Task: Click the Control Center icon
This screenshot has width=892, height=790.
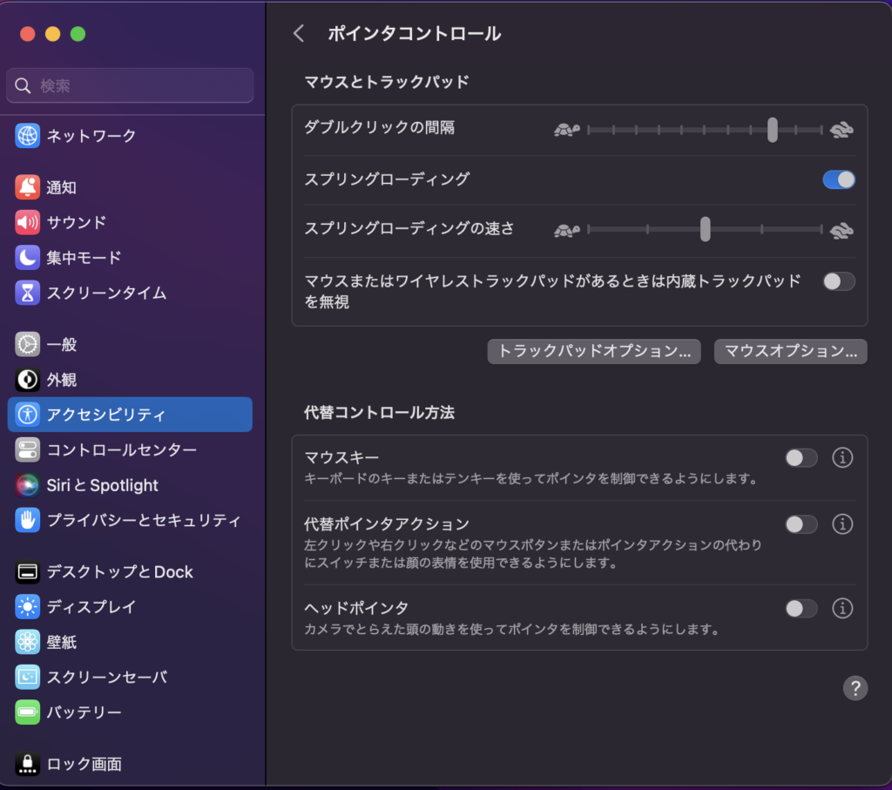Action: (x=27, y=450)
